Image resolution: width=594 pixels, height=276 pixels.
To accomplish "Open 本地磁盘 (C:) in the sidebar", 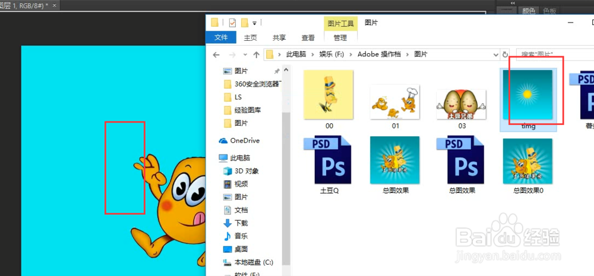I will tap(254, 262).
